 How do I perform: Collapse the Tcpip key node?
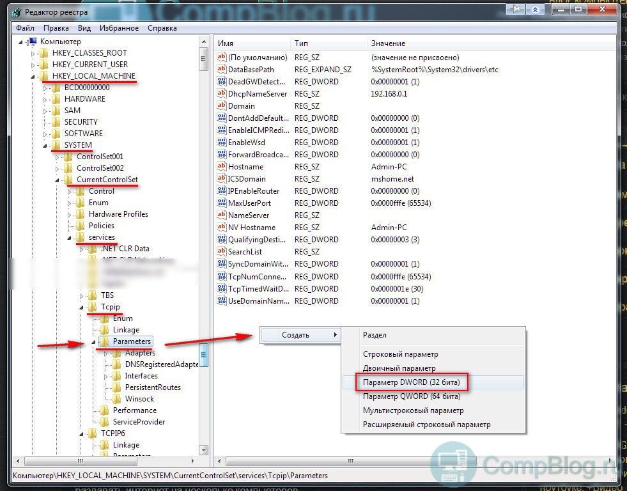(81, 308)
